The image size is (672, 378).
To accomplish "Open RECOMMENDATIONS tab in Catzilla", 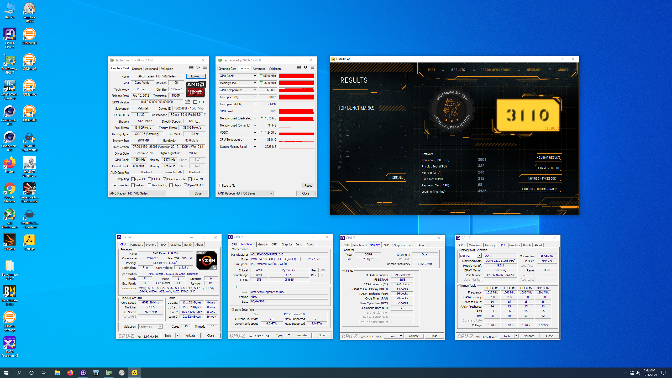I will click(496, 70).
